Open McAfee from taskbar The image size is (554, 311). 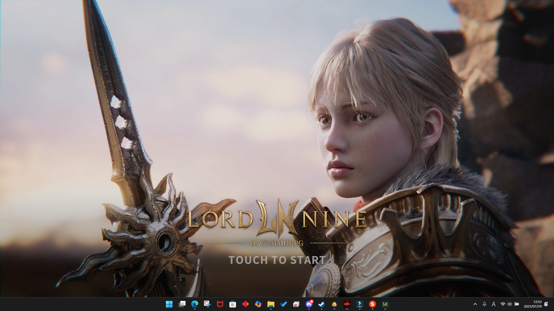[x=220, y=304]
